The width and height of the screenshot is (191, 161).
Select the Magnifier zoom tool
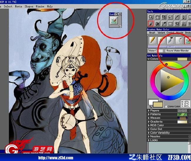click(x=151, y=17)
